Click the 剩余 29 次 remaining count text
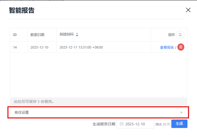Image resolution: width=197 pixels, height=137 pixels. 163,124
